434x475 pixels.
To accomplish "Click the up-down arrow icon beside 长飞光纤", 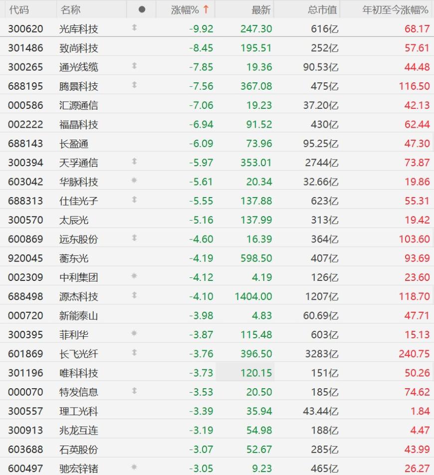I will point(134,353).
